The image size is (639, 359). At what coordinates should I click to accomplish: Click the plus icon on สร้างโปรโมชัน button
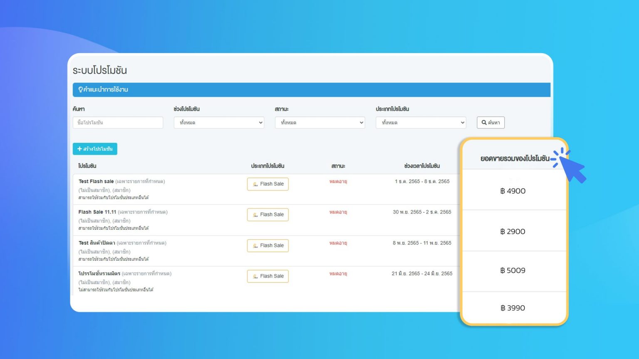click(x=79, y=148)
